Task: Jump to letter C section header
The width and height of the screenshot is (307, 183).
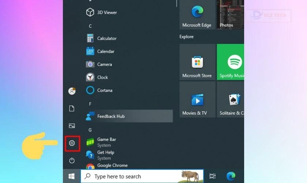Action: point(90,26)
